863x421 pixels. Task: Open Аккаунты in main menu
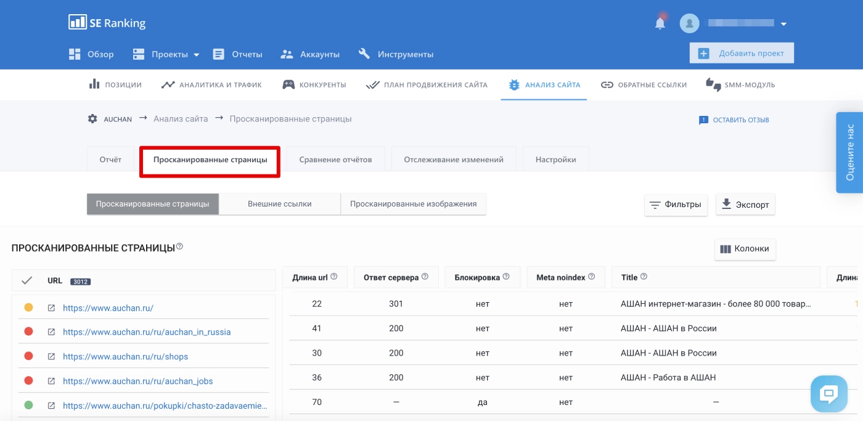310,54
